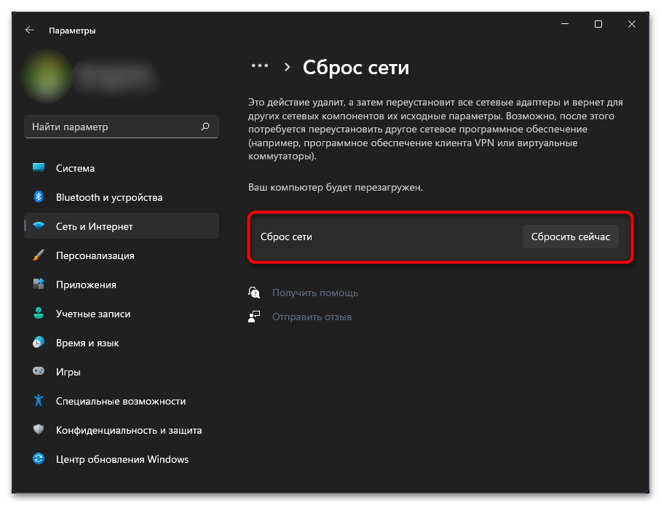Click the Игры gamepad icon

pos(39,372)
